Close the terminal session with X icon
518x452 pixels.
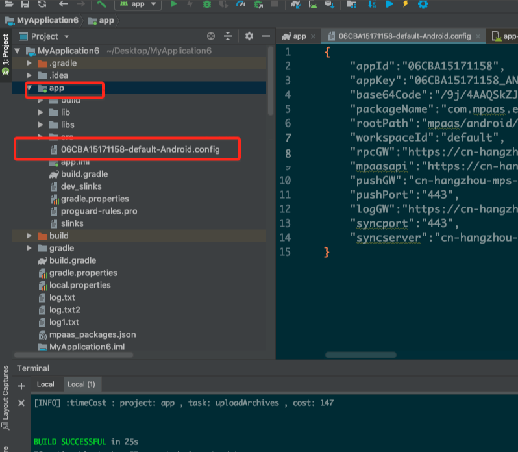point(21,403)
